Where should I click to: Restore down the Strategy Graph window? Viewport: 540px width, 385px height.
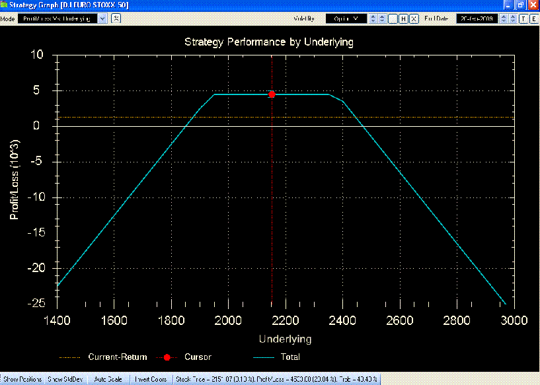[520, 5]
